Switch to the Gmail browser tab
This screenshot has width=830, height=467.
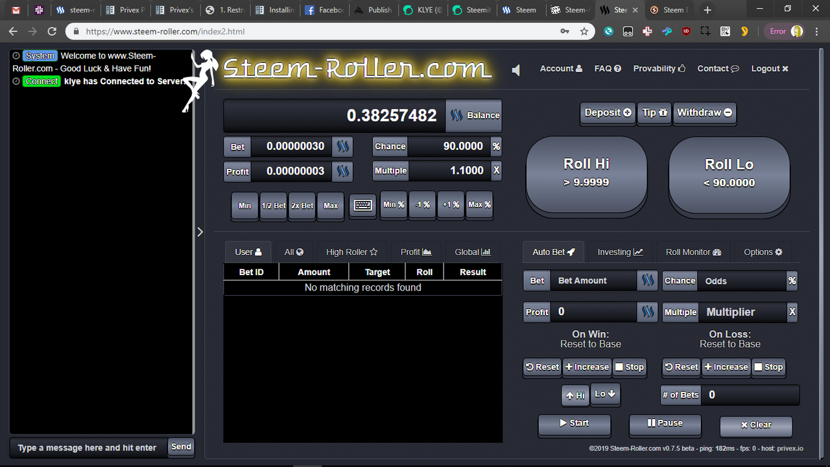coord(16,10)
